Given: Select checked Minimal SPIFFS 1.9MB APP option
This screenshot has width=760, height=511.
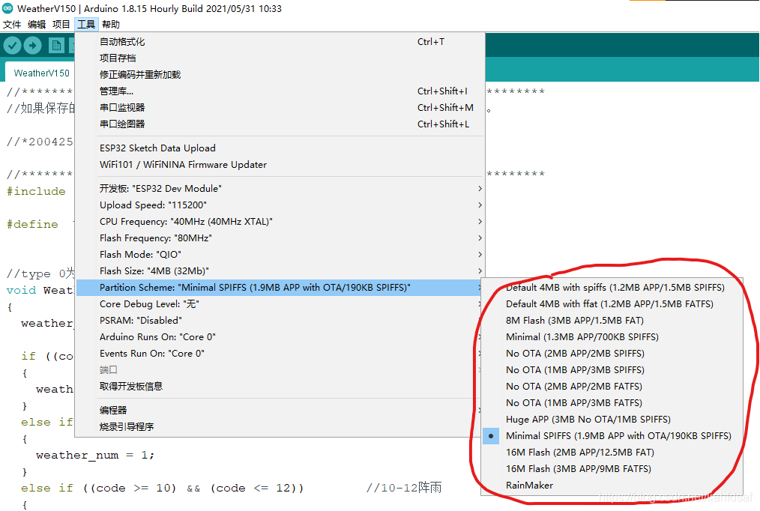Looking at the screenshot, I should [612, 436].
